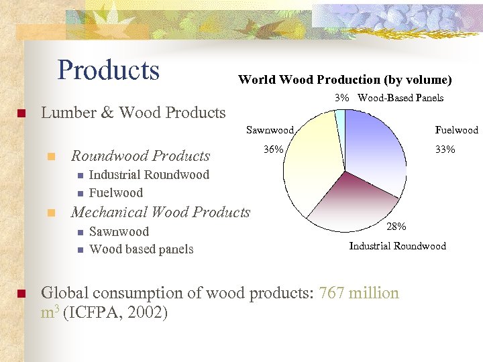Click the 'Fuelwood' list item under Roundwood Products
The image size is (483, 362).
(116, 193)
